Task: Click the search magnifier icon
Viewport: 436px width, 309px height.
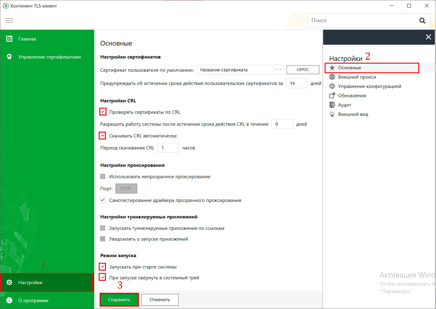Action: click(x=422, y=20)
